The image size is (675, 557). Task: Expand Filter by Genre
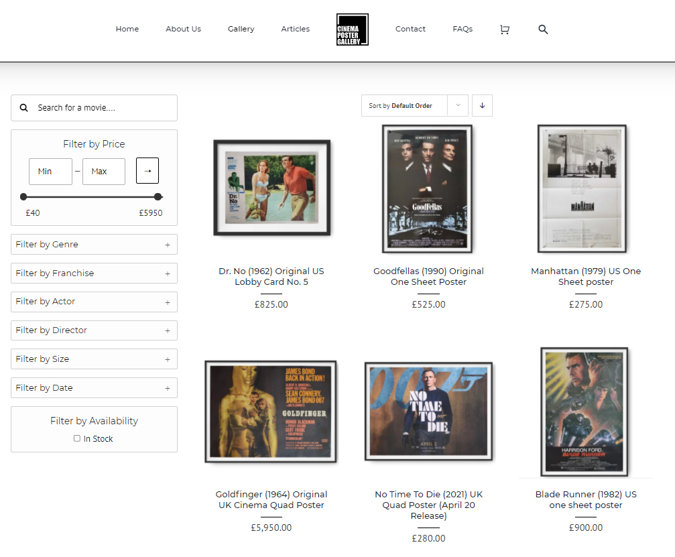click(x=94, y=245)
